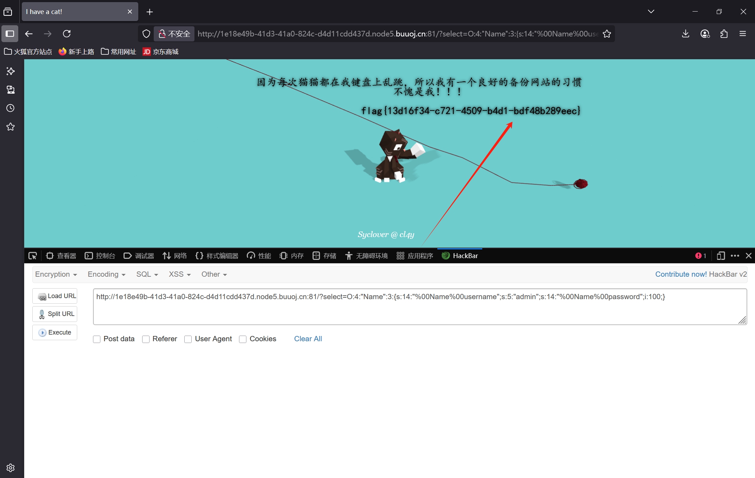This screenshot has height=478, width=755.
Task: Tick the Cookies checkbox
Action: pos(243,339)
